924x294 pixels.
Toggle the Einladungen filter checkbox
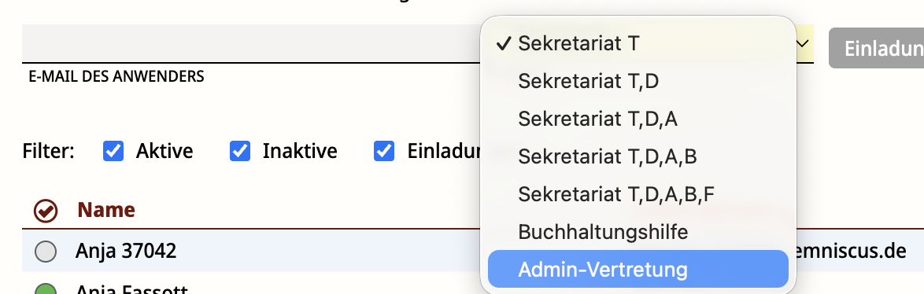click(384, 151)
